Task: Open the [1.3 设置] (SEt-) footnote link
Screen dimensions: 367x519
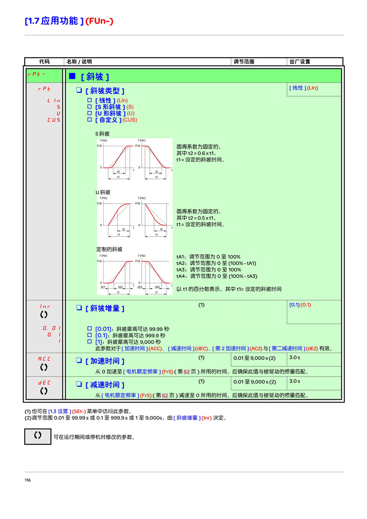Action: [x=67, y=411]
